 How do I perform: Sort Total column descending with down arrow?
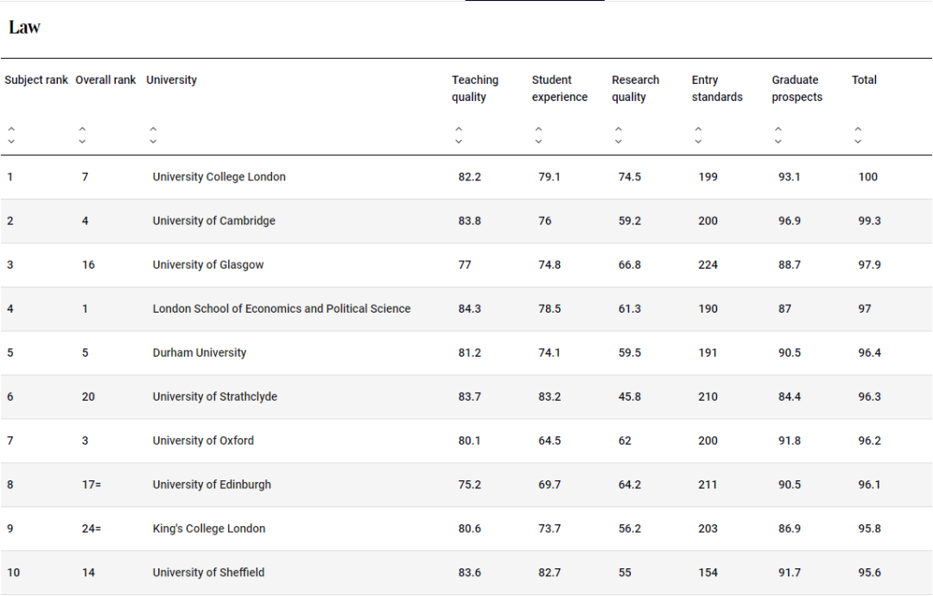[x=858, y=142]
